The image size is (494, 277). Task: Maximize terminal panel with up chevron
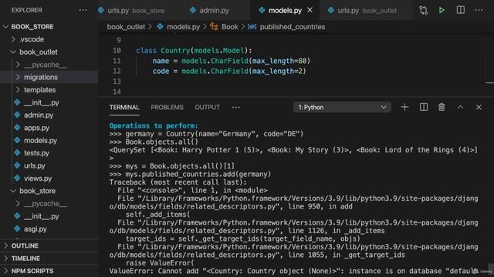pyautogui.click(x=460, y=108)
